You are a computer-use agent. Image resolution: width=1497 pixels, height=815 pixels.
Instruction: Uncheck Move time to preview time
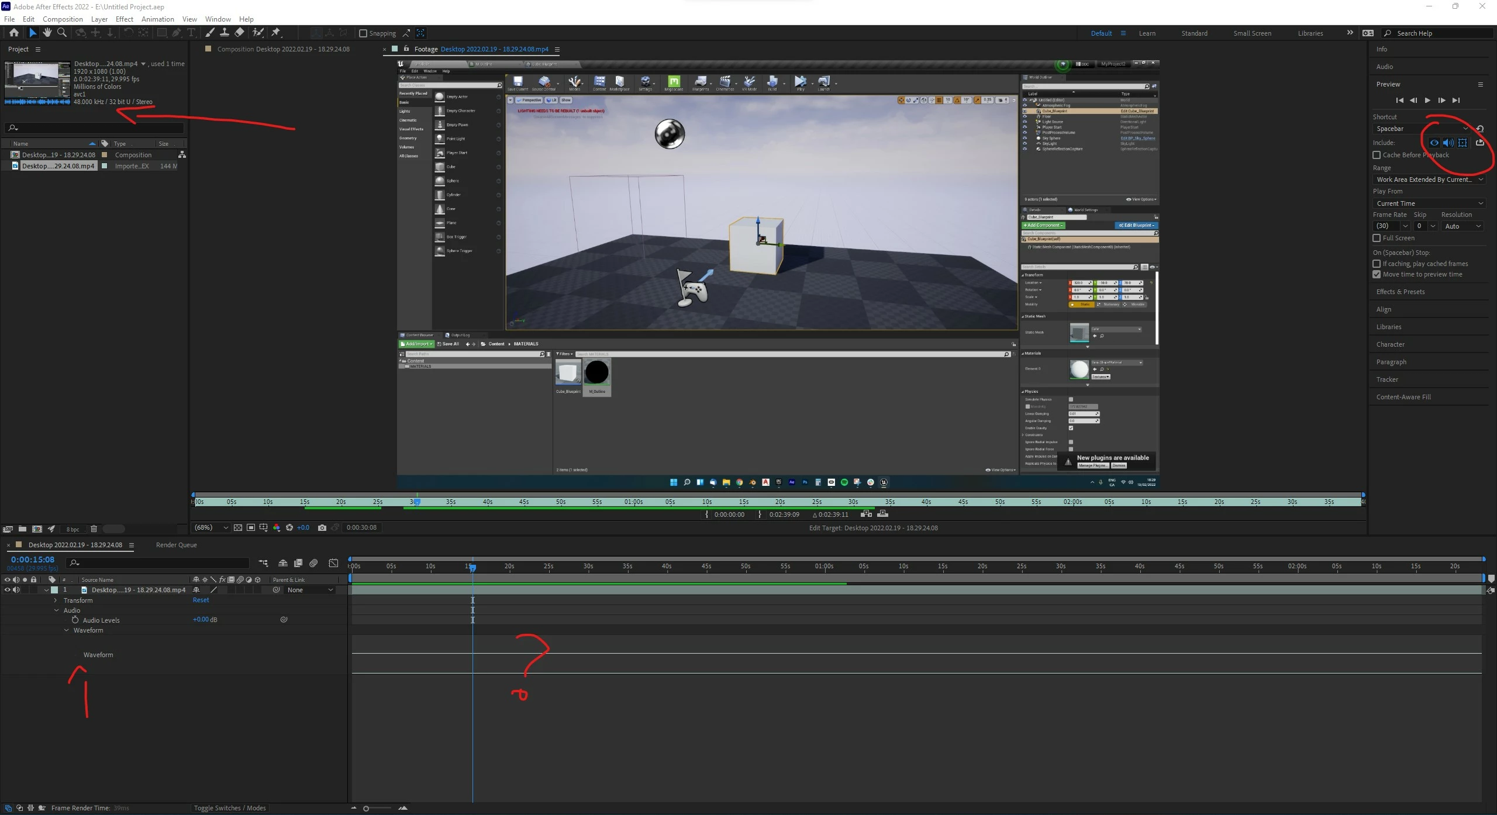pos(1377,274)
